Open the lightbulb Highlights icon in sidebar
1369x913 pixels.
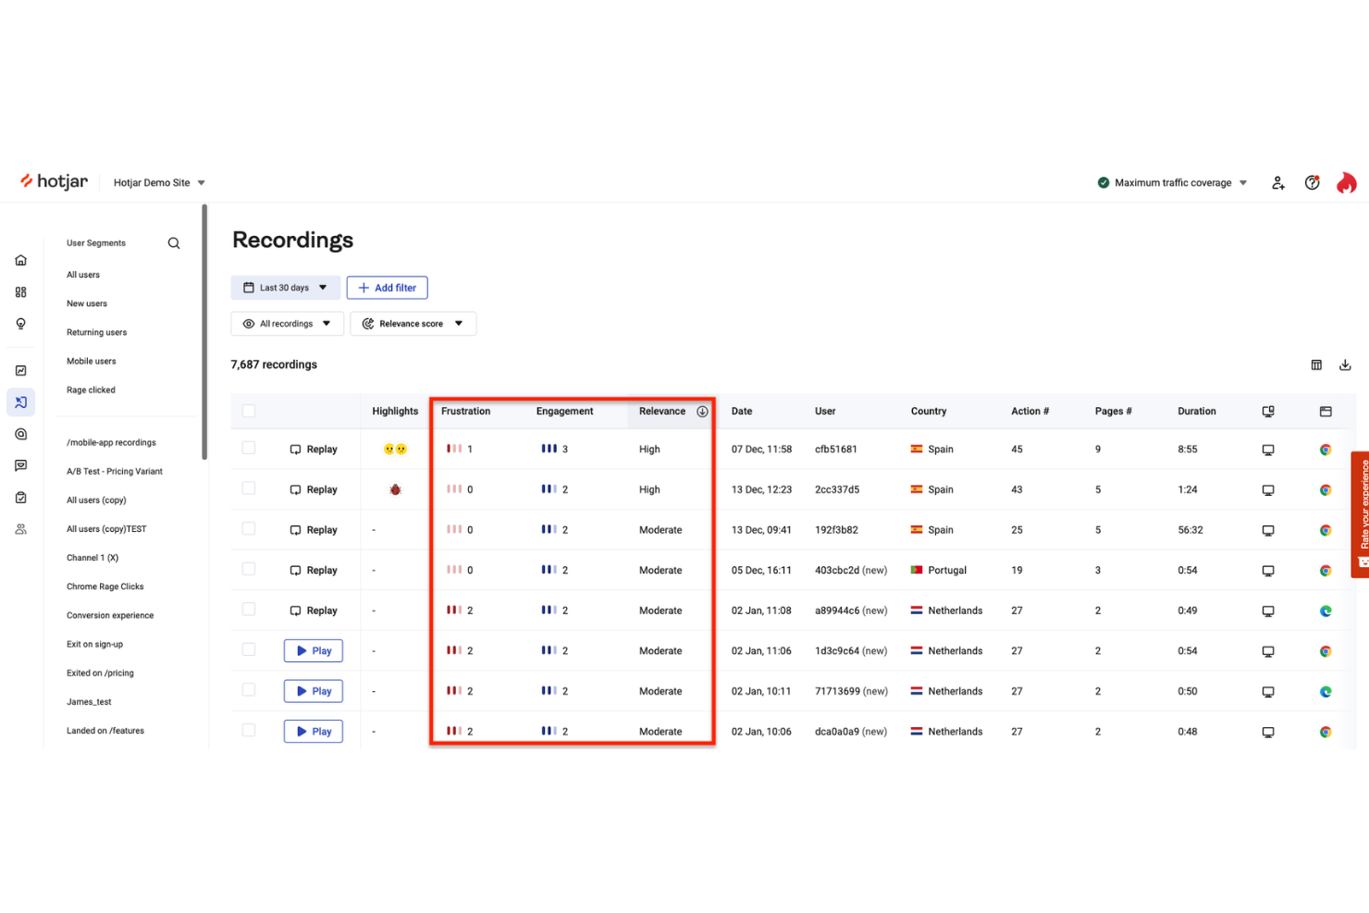pos(21,324)
